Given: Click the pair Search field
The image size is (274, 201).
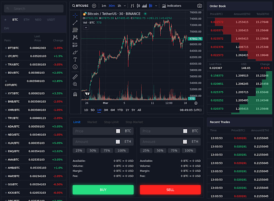Looking at the screenshot, I should pos(34,8).
